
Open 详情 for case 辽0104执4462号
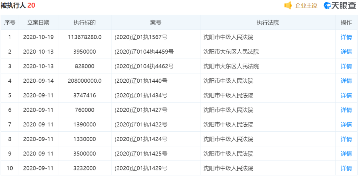pyautogui.click(x=346, y=66)
